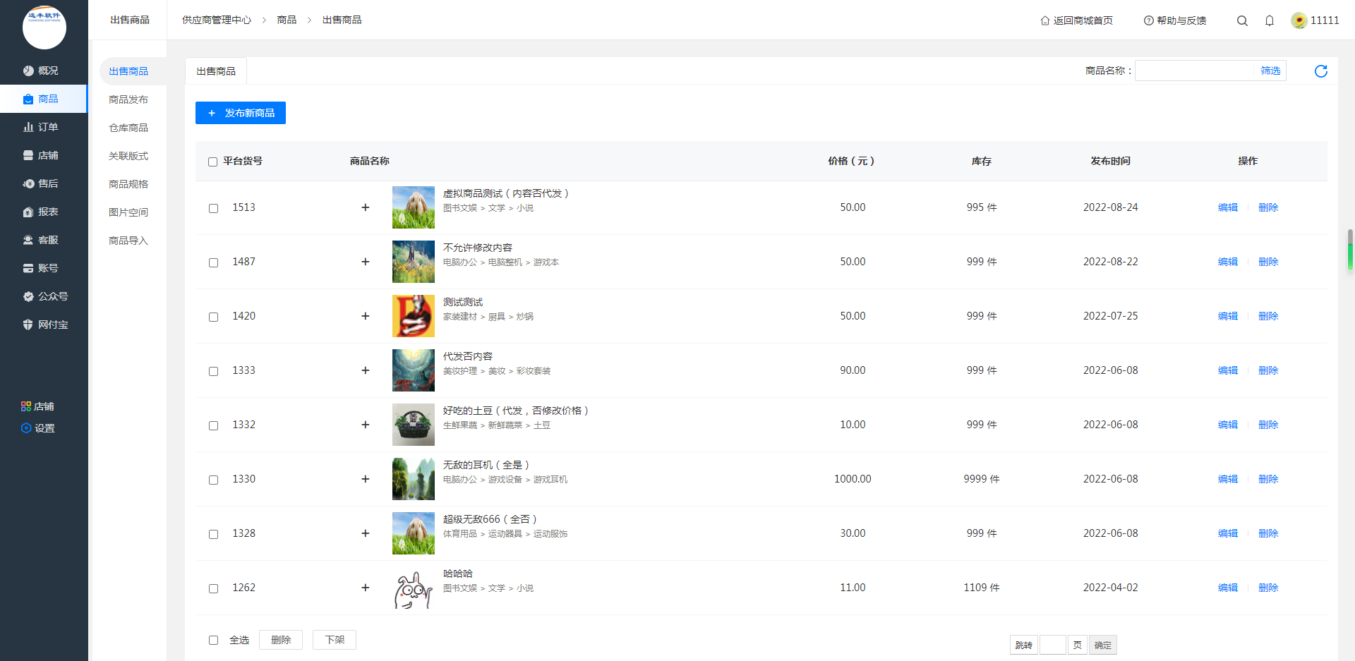
Task: Click 供应商管理中心 breadcrumb
Action: point(217,20)
